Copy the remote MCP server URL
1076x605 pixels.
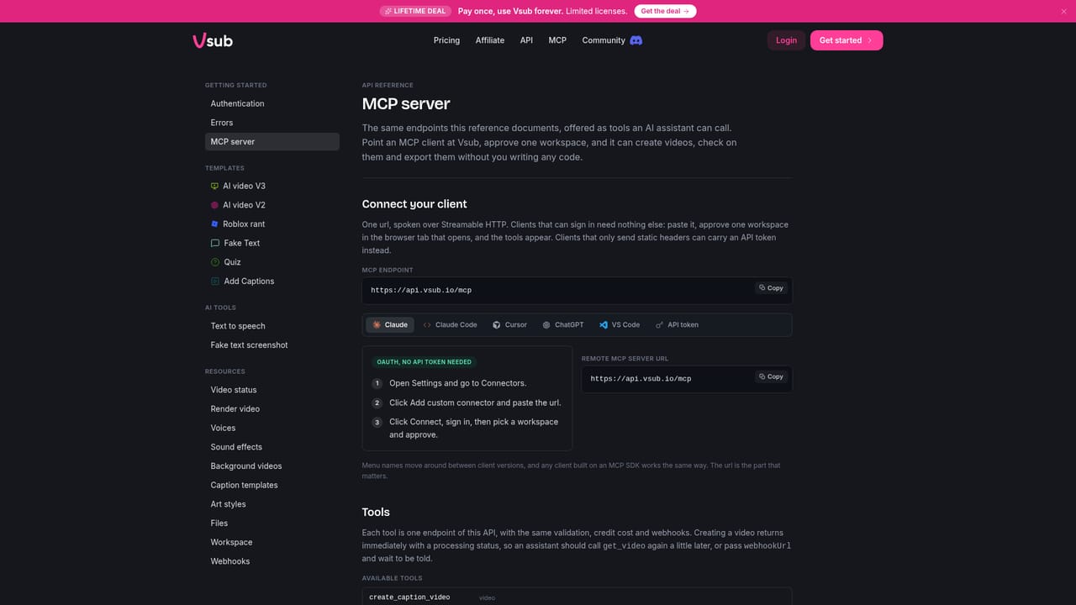click(x=770, y=376)
